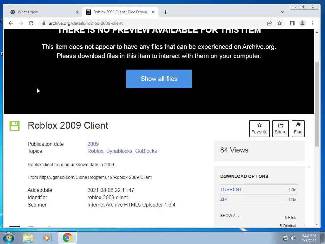Screen dimensions: 325x244
Task: Click the volume speaker tray icon
Action: (x=293, y=238)
